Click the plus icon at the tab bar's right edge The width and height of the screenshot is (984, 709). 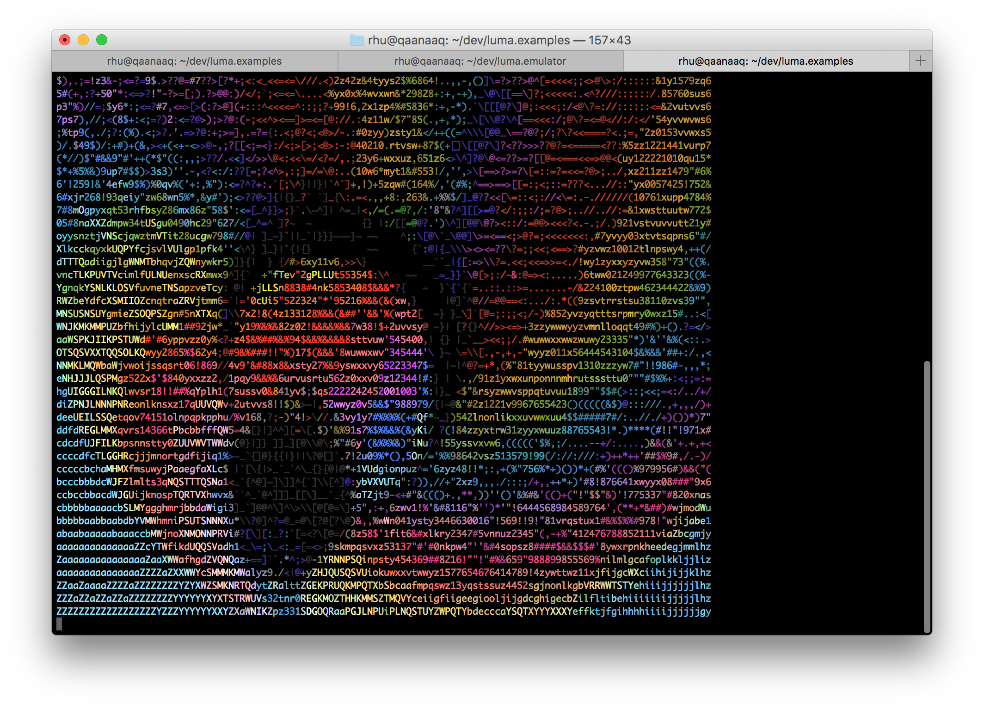(920, 61)
